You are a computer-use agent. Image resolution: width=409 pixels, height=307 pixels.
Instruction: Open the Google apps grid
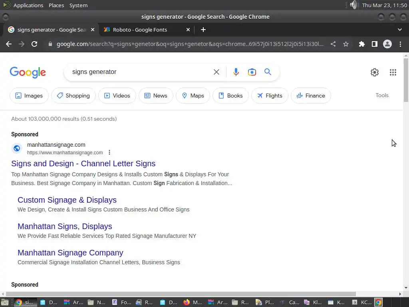coord(393,72)
